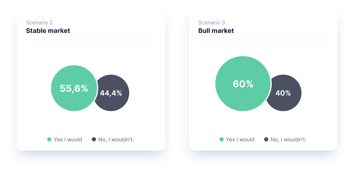Click the 'Stable market' heading
This screenshot has height=174, width=354.
[48, 31]
